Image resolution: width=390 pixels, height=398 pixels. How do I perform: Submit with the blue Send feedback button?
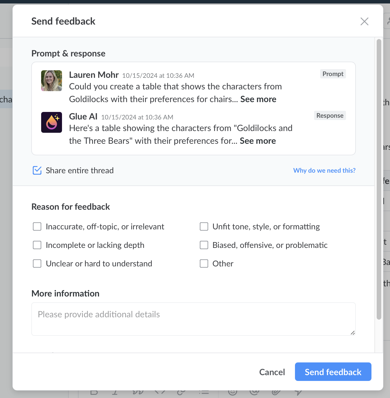333,372
